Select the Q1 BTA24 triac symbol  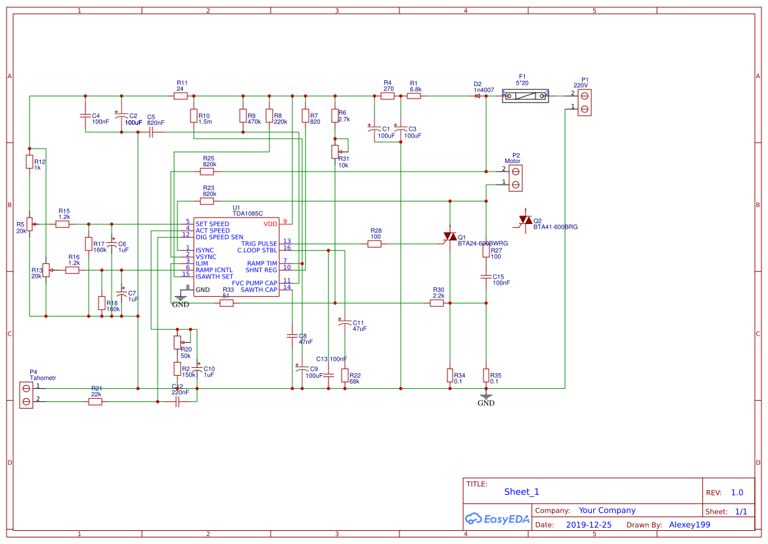(x=449, y=238)
